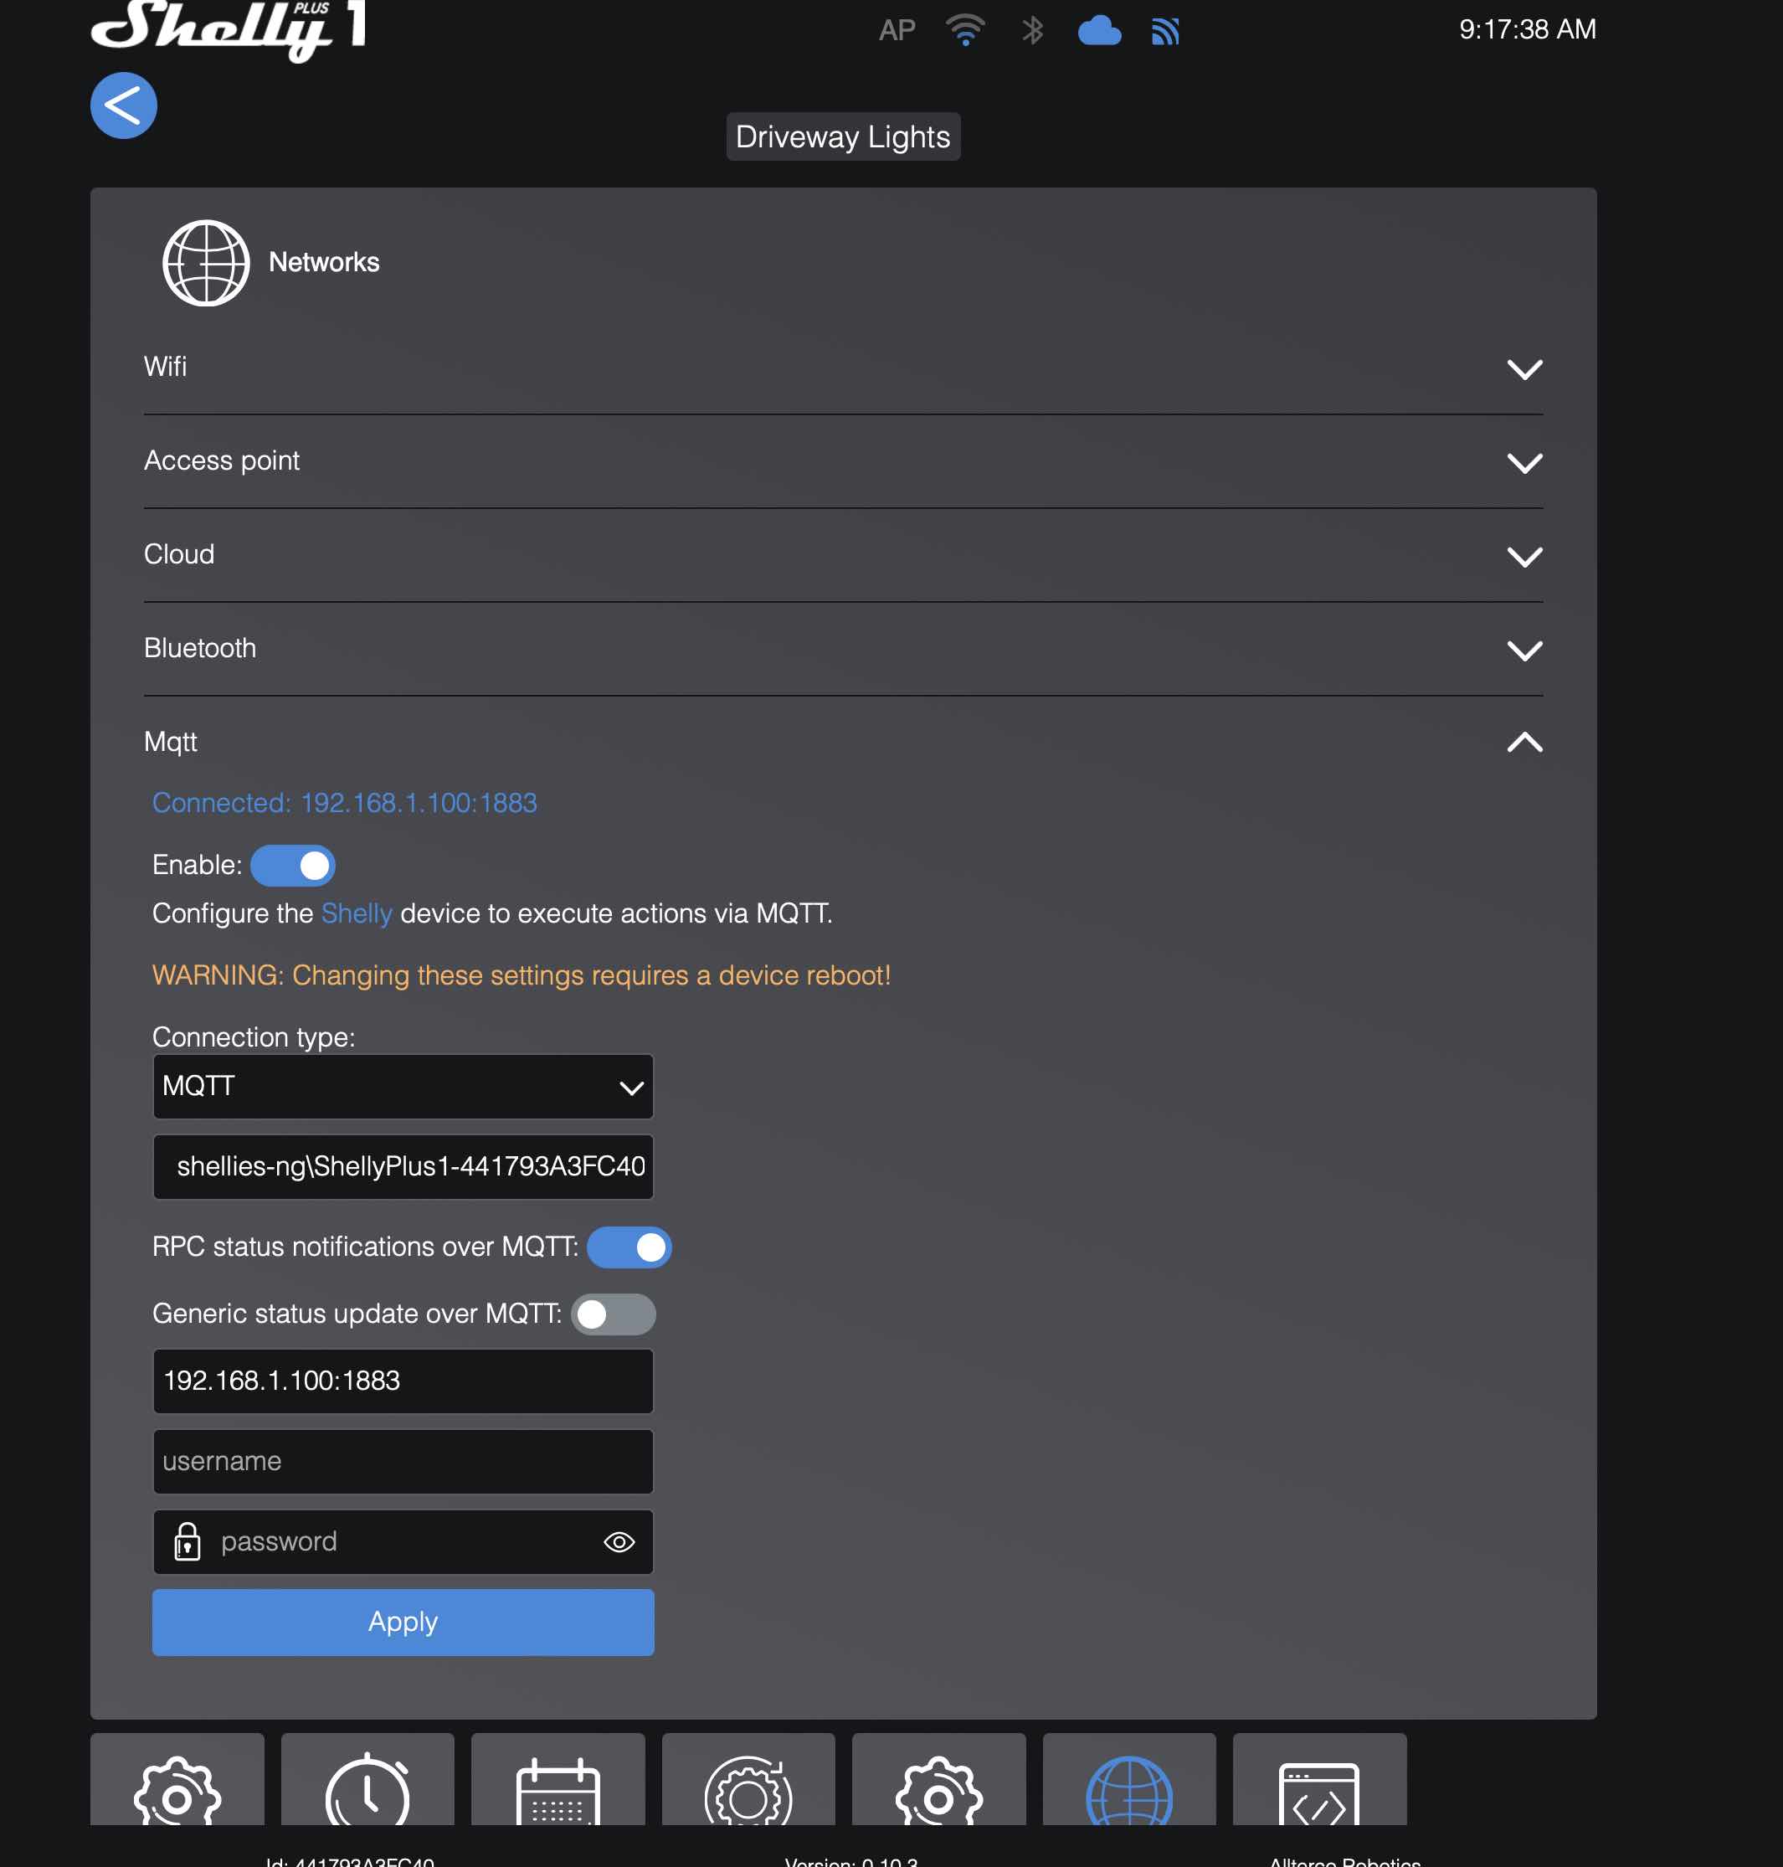Show password with the eye icon
1783x1867 pixels.
[619, 1542]
